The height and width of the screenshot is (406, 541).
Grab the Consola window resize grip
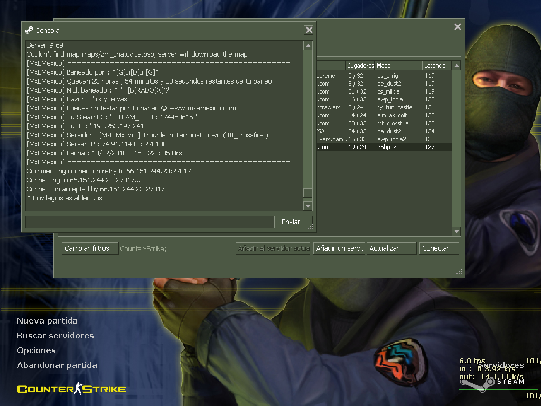(x=311, y=226)
